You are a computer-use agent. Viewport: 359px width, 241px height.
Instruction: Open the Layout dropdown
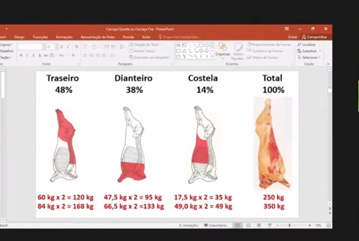click(x=6, y=45)
